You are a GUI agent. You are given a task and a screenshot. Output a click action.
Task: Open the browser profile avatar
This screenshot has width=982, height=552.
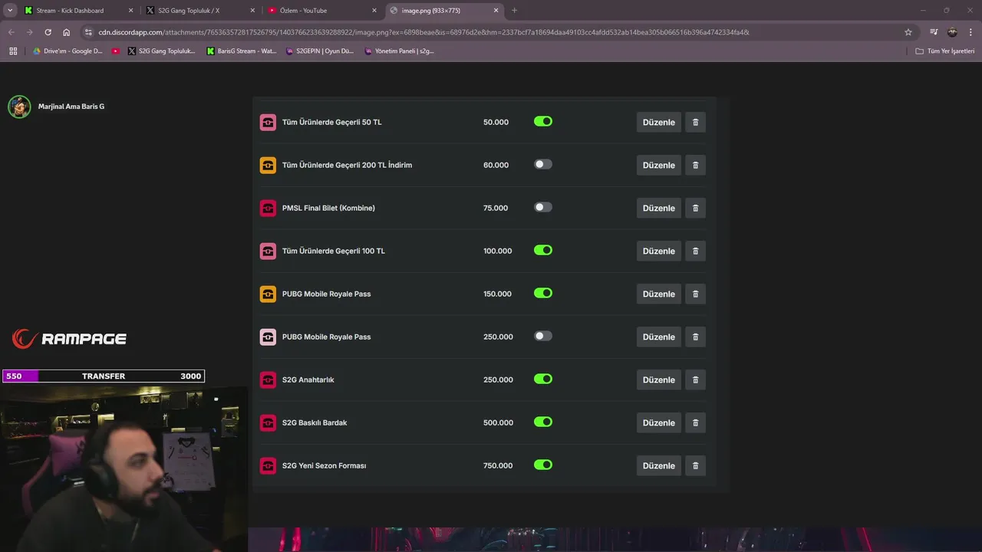(x=952, y=32)
